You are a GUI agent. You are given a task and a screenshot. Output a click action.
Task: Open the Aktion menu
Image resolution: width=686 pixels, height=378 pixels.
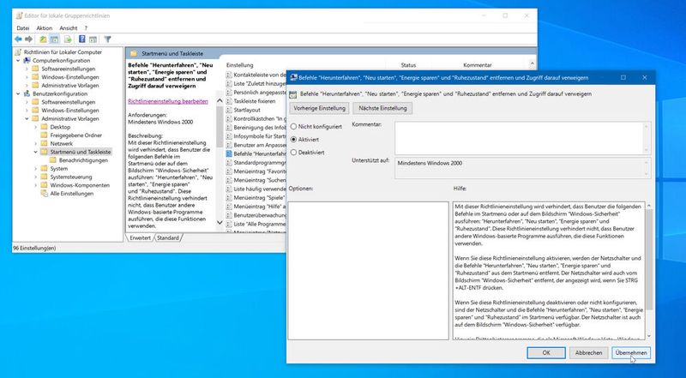45,28
